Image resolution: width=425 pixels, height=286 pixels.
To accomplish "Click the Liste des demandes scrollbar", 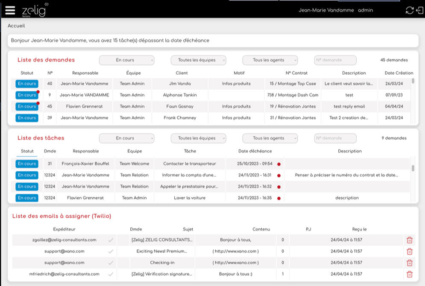I will point(413,81).
